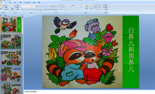Click the Cut (剪切) scissors icon
The image size is (155, 94).
click(4, 5)
